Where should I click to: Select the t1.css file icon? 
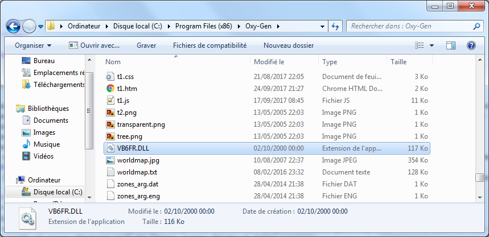110,77
